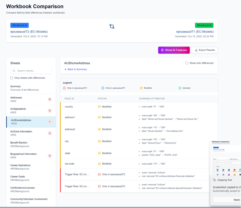Viewport: 241px width, 208px height.
Task: Click the back arrow icon beside Summary link
Action: click(66, 69)
